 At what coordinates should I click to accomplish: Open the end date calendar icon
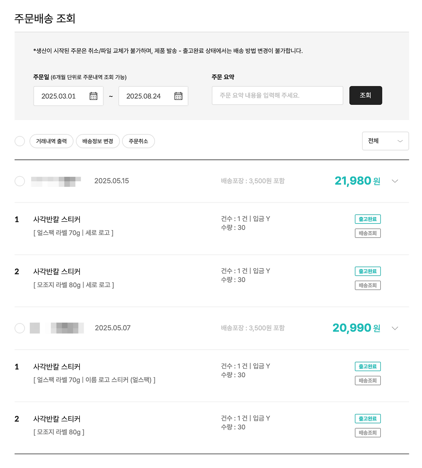[178, 96]
